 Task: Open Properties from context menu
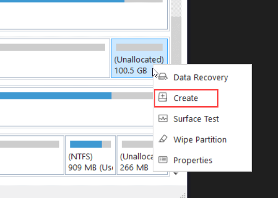[x=202, y=160]
